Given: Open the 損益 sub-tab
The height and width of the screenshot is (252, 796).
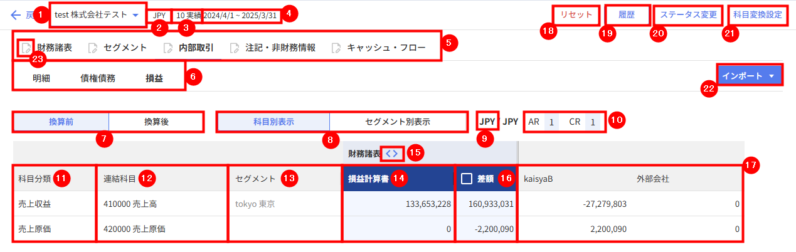Looking at the screenshot, I should (x=154, y=78).
